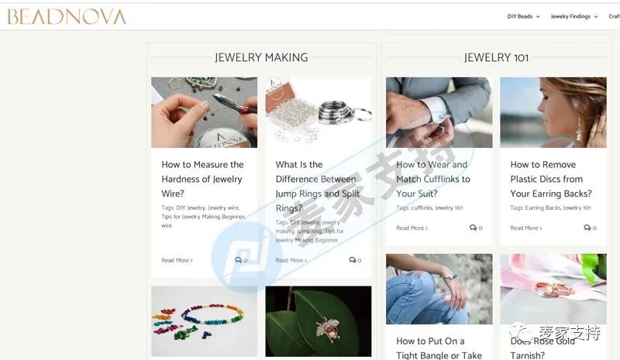Click the rose gold rings thumbnail

(553, 289)
